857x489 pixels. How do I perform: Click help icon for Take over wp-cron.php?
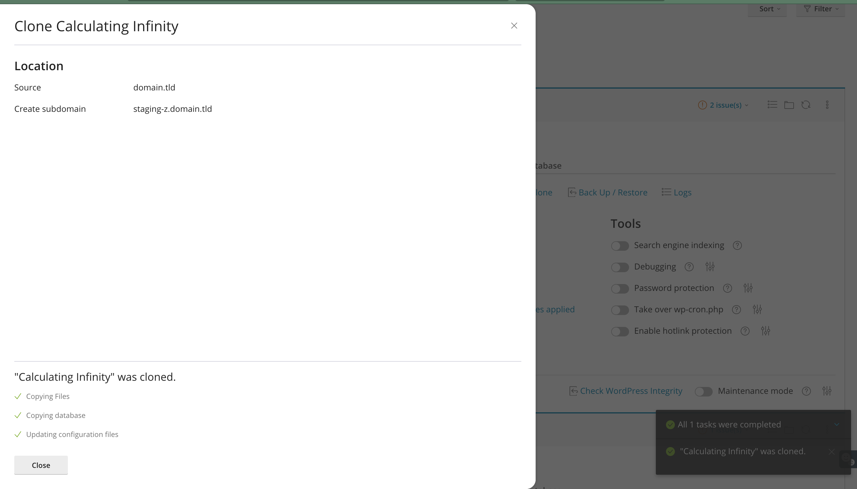coord(736,310)
